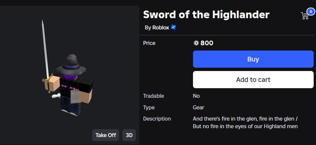Add the sword to cart

click(x=253, y=80)
